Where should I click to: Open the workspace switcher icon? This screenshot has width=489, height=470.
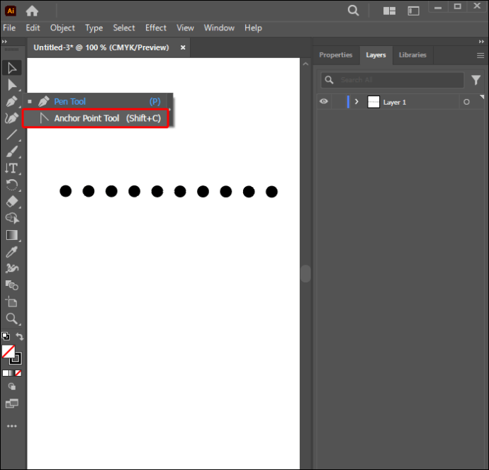pyautogui.click(x=413, y=11)
